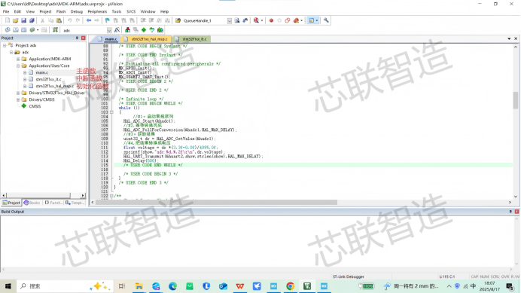Click Manage Run-Time Environment green diamond
Image resolution: width=521 pixels, height=293 pixels.
coord(144,30)
